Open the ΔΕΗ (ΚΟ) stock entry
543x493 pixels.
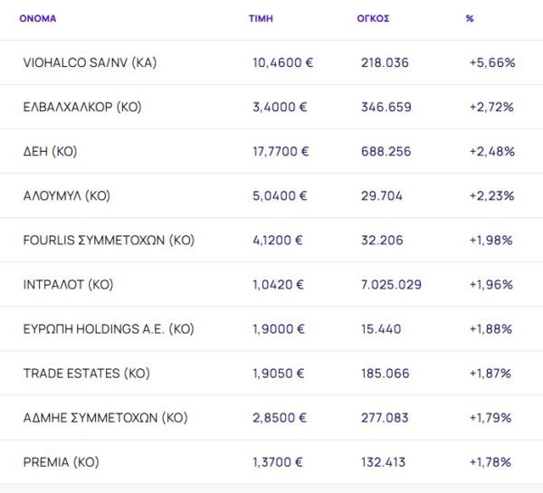[x=51, y=151]
